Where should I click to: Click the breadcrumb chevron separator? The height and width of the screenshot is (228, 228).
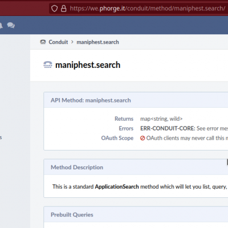pyautogui.click(x=72, y=42)
